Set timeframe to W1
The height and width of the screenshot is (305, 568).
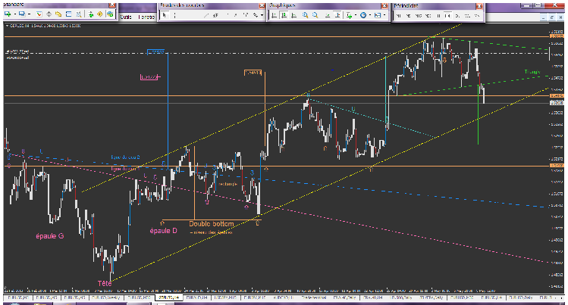[467, 16]
